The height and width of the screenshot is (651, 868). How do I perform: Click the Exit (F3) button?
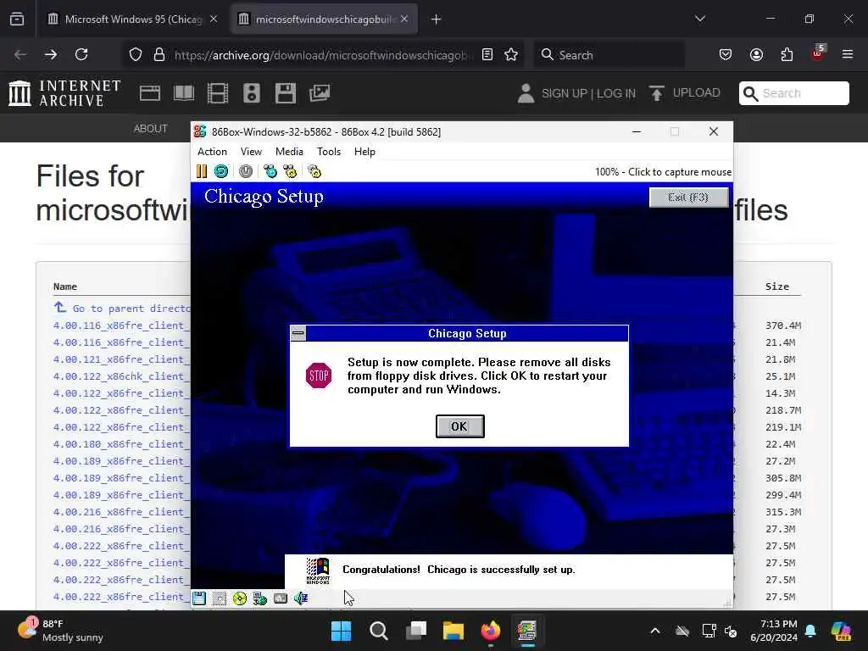(688, 197)
